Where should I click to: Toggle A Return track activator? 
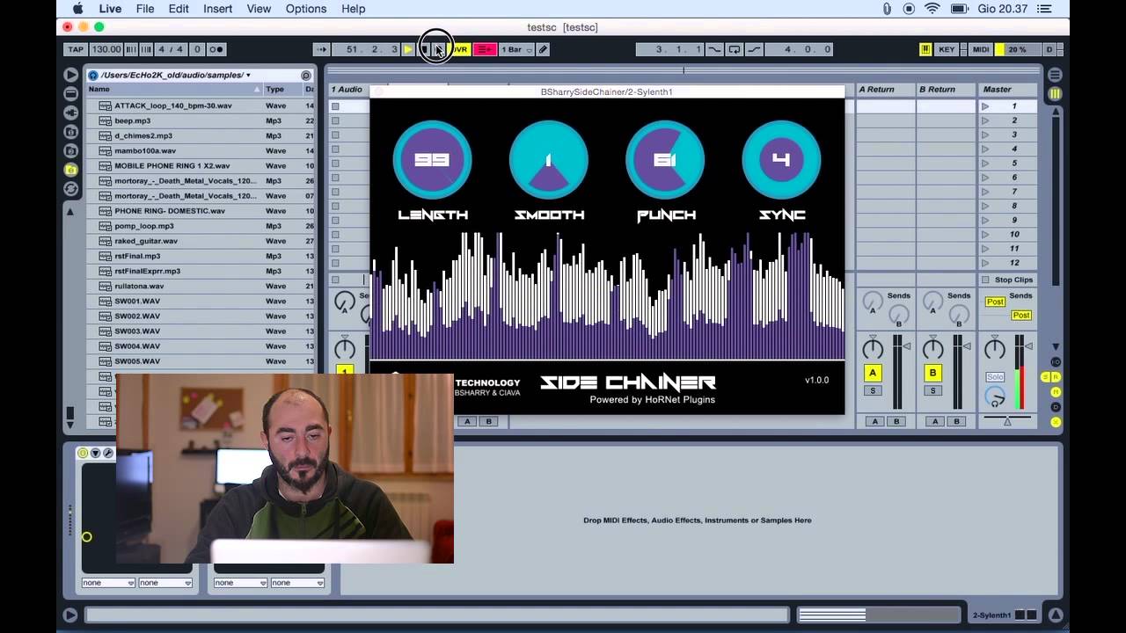pyautogui.click(x=873, y=372)
